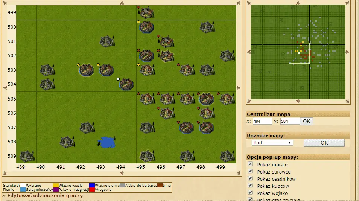
Task: Click the barbarian village at 492|507
Action: [x=87, y=128]
